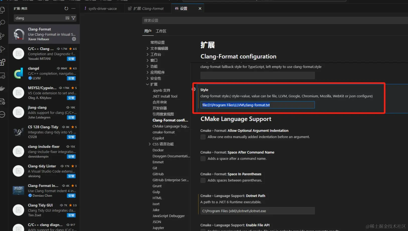Install Clang-tidy Linter extension
Viewport: 408px width, 231px height.
pos(71,176)
